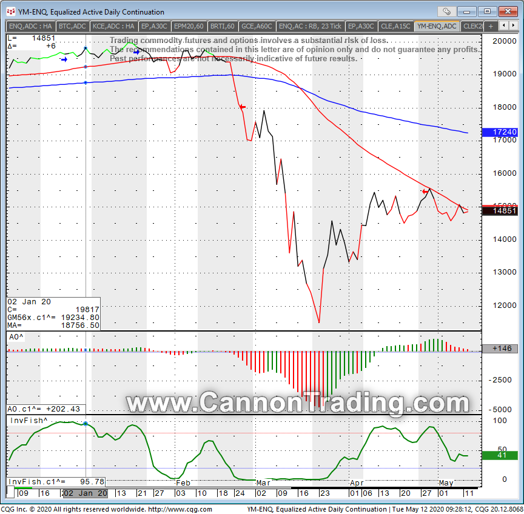Select the first EP,A30C tab
Viewport: 524px width, 514px height.
tap(154, 26)
